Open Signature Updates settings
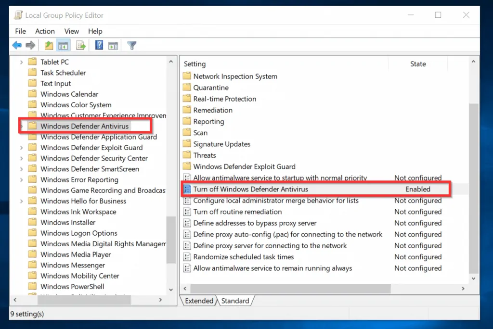This screenshot has width=493, height=329. (221, 144)
